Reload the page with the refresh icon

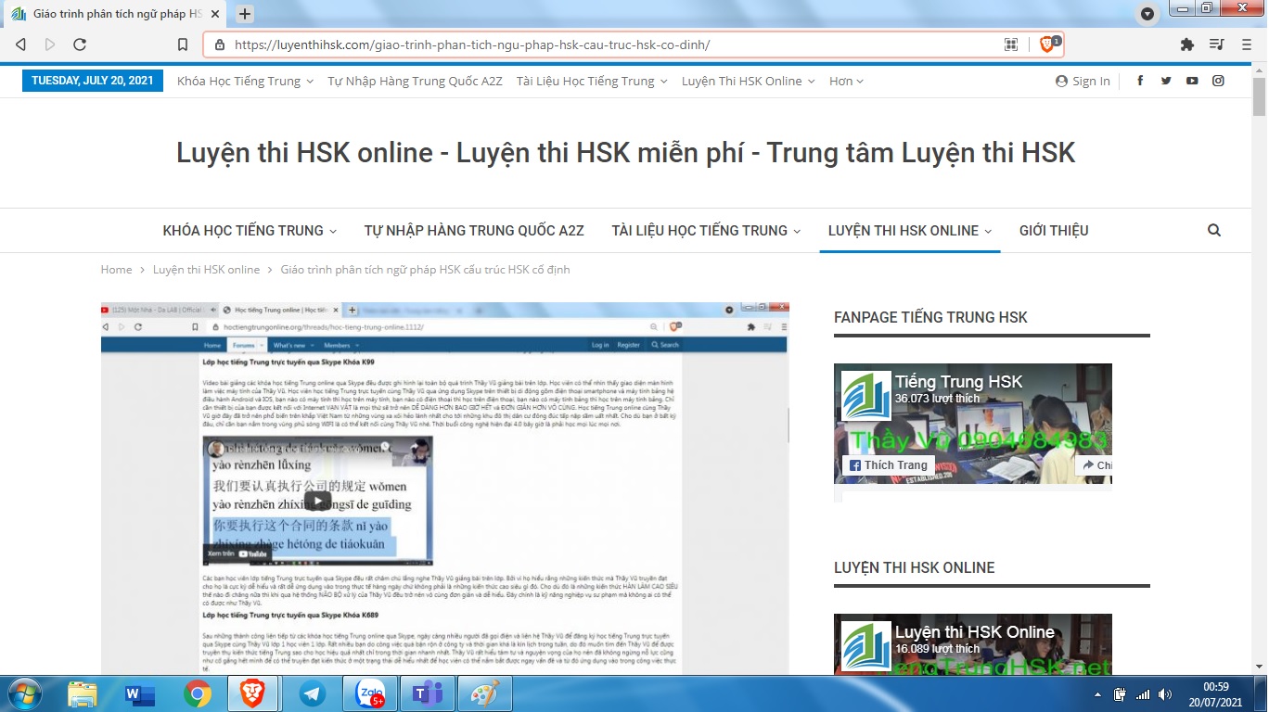pyautogui.click(x=80, y=44)
